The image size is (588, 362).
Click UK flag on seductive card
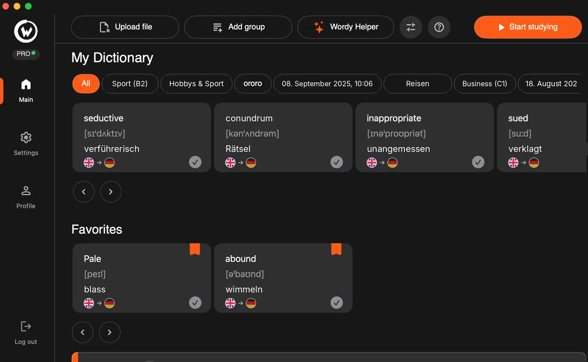(89, 163)
